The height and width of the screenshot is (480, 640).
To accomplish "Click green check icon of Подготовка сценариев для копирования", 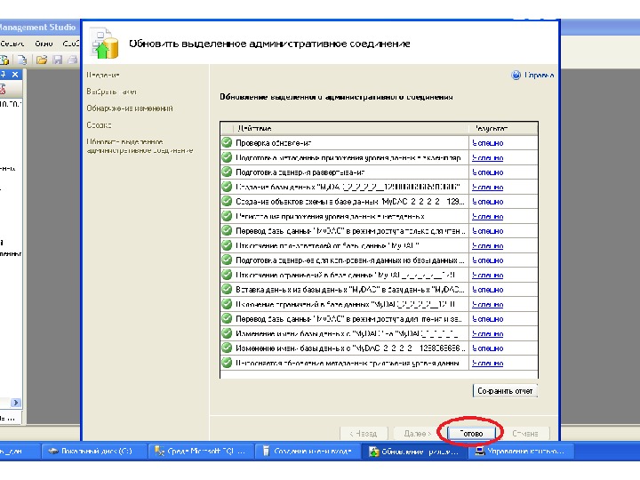I will [227, 260].
